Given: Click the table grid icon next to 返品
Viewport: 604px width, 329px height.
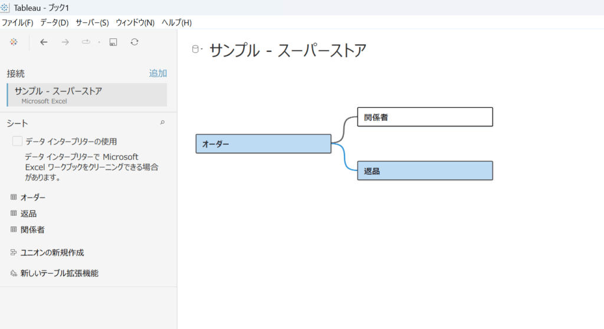Looking at the screenshot, I should point(14,213).
